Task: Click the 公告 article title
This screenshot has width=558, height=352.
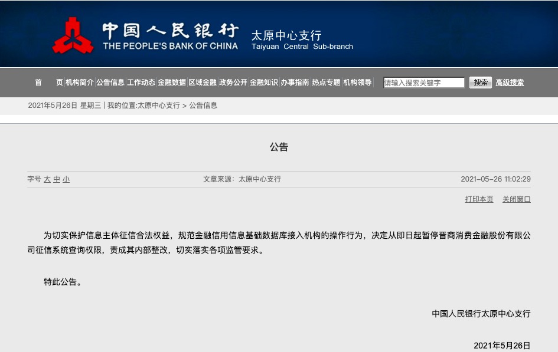Action: point(279,147)
